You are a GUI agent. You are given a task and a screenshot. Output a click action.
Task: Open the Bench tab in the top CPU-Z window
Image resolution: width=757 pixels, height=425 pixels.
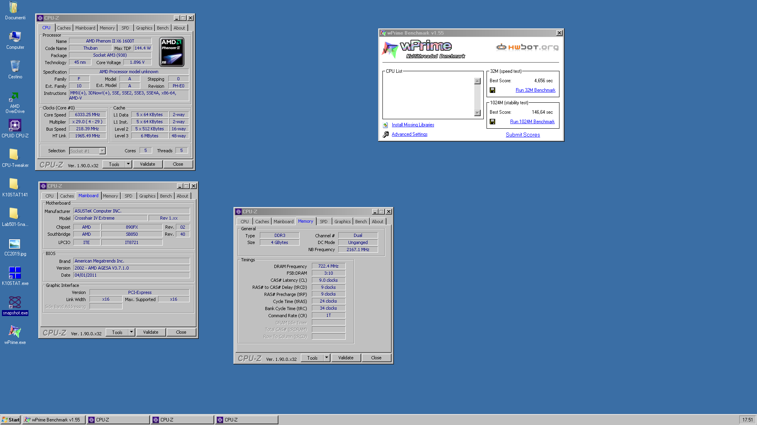coord(162,28)
